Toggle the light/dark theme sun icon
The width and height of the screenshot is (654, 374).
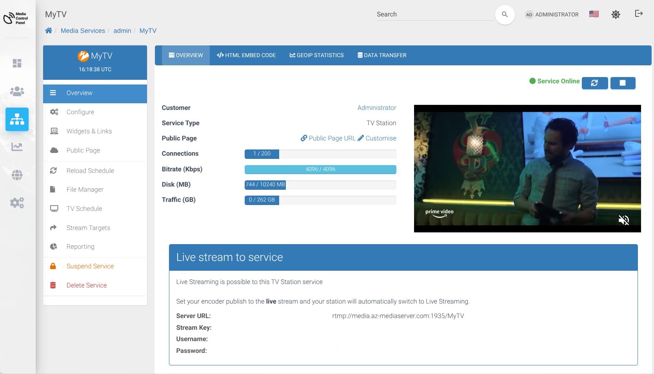pos(616,14)
